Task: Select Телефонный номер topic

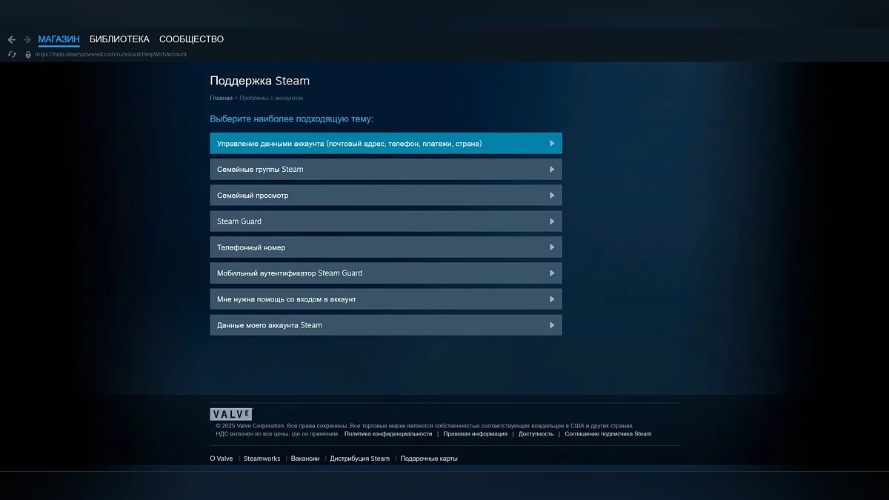Action: click(386, 247)
